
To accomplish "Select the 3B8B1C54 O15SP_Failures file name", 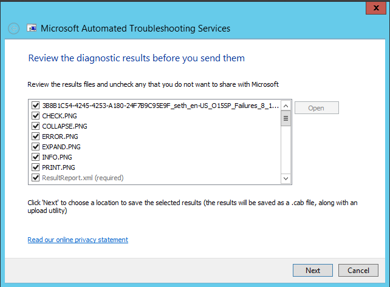I will [160, 106].
